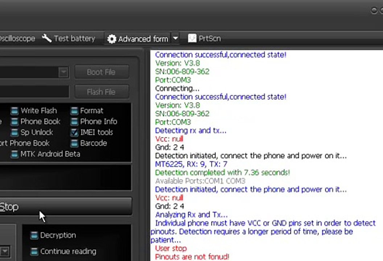Click the top-right round window control button

374,10
